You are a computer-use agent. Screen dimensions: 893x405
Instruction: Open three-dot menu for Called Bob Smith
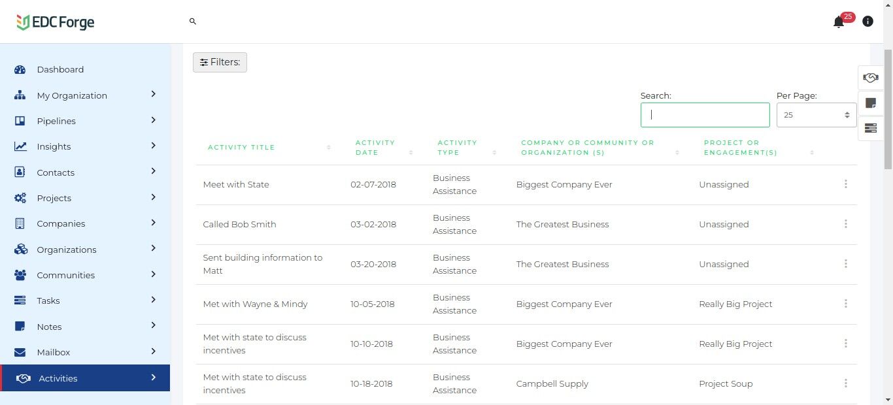point(845,224)
